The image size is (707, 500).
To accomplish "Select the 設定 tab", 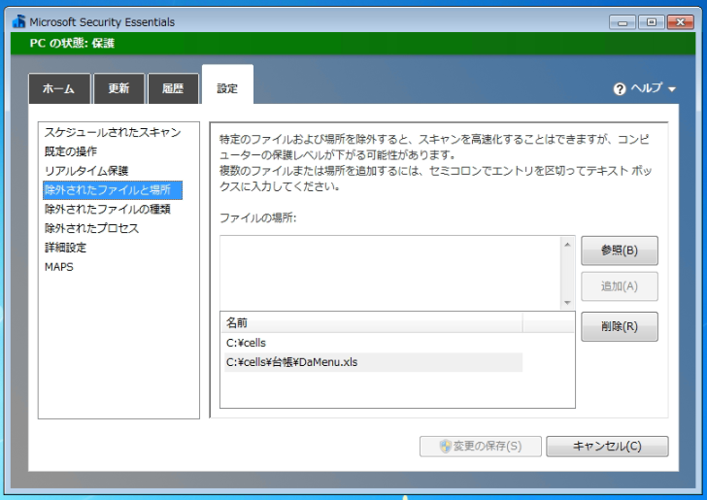I will tap(227, 85).
